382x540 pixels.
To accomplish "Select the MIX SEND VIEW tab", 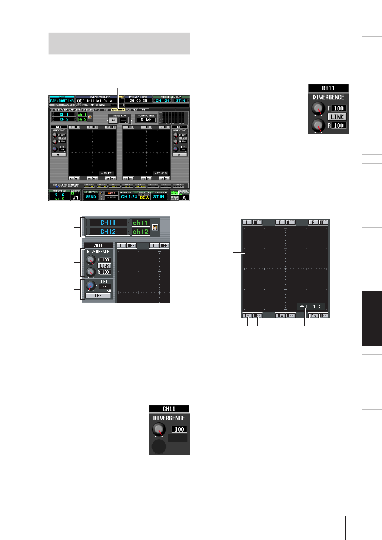I will click(72, 110).
